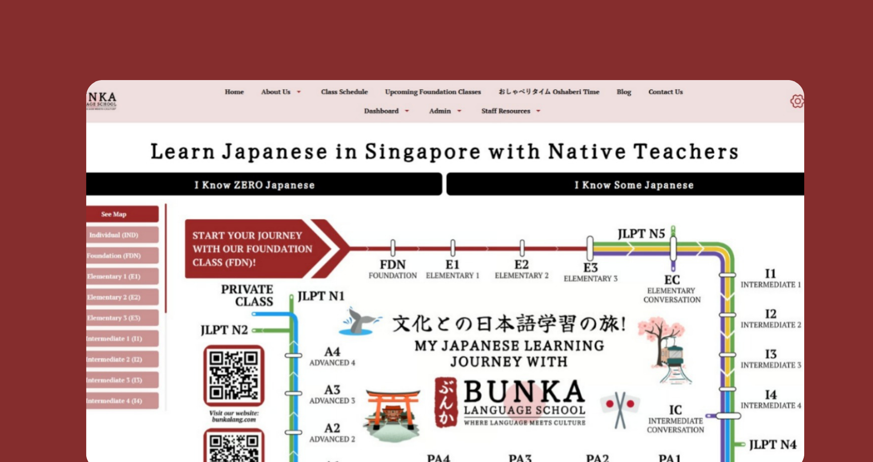Select Elementary 1 (E1) in sidebar

click(x=122, y=276)
